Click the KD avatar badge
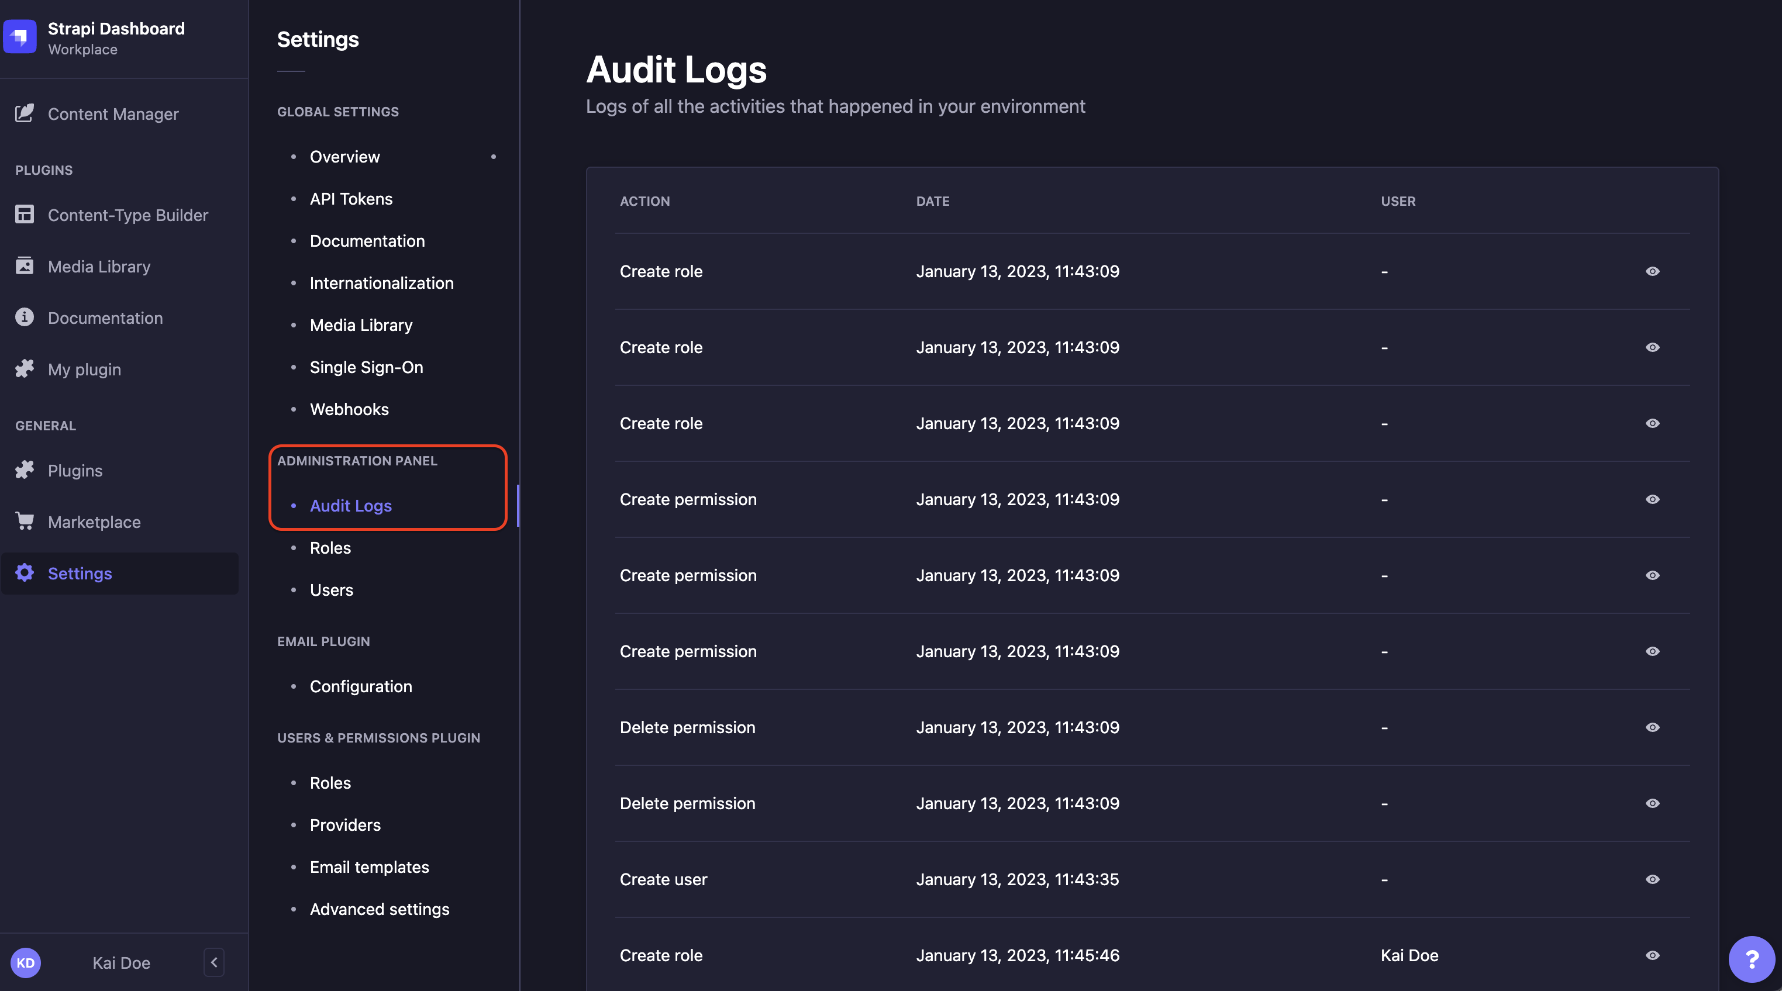The height and width of the screenshot is (991, 1782). pos(26,962)
